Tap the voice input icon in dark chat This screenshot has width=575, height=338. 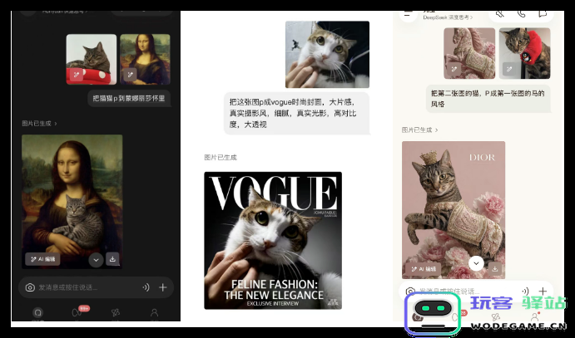(x=146, y=287)
